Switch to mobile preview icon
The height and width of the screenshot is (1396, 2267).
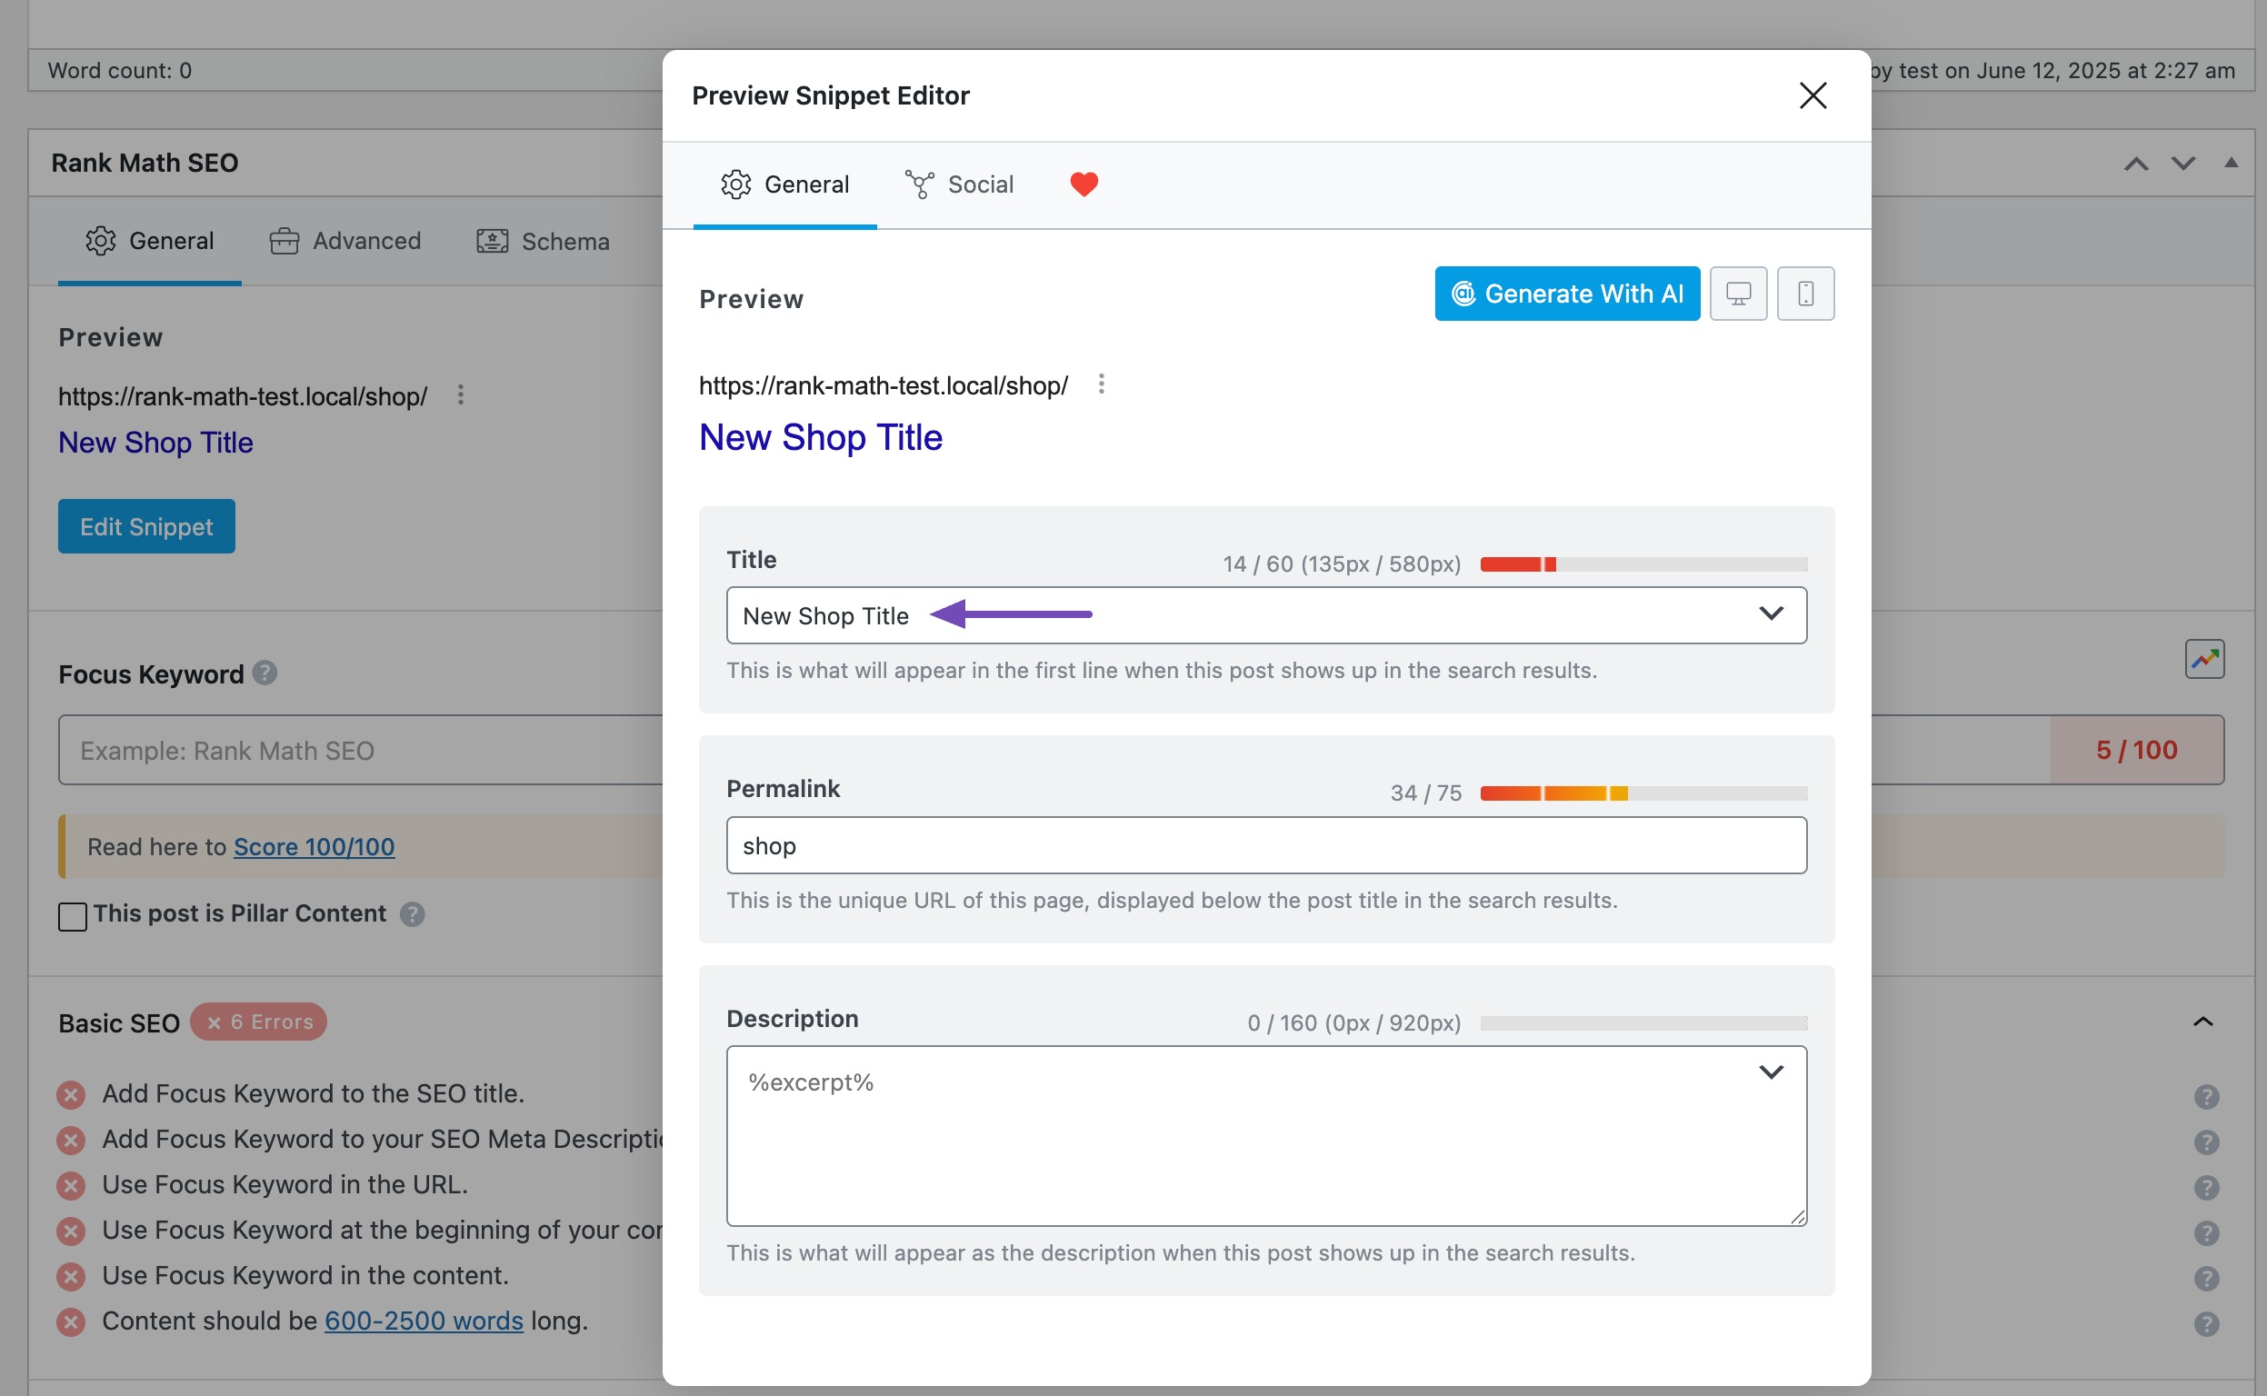1805,294
